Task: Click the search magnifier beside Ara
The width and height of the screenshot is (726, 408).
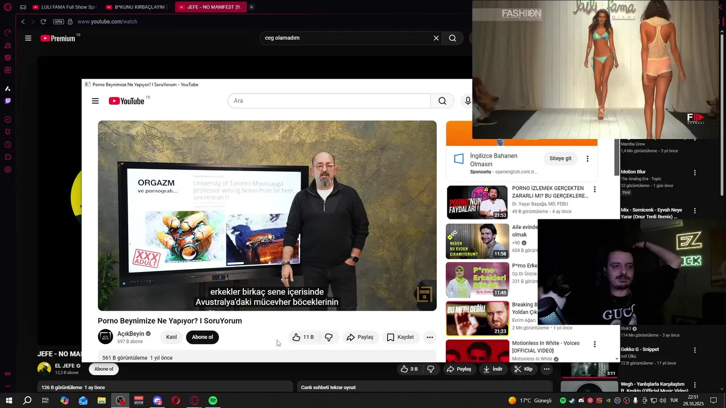Action: (x=442, y=101)
